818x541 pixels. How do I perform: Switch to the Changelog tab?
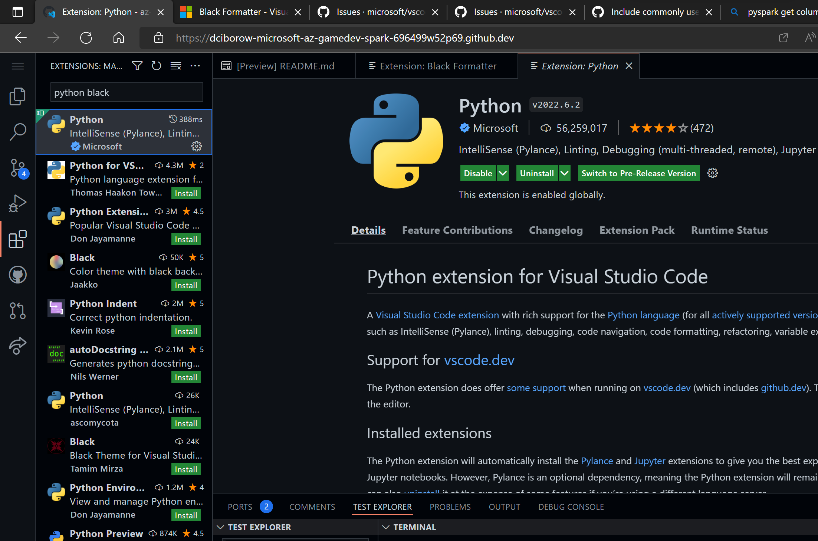[x=556, y=230]
